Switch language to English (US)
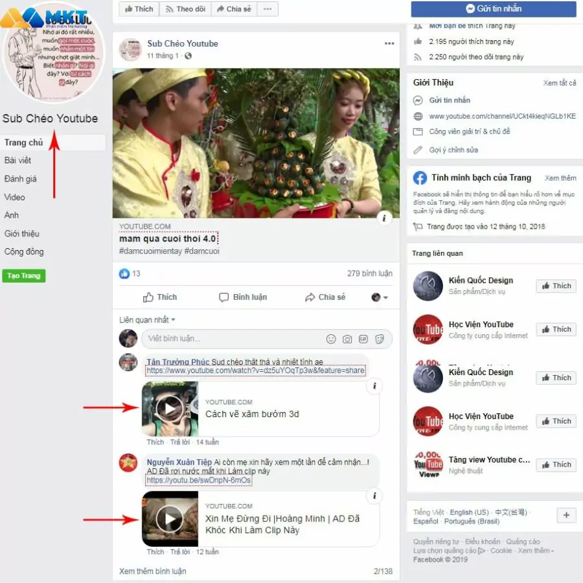 [469, 512]
